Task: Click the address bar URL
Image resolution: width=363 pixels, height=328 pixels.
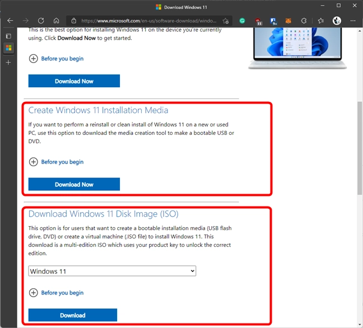Action: pos(148,21)
